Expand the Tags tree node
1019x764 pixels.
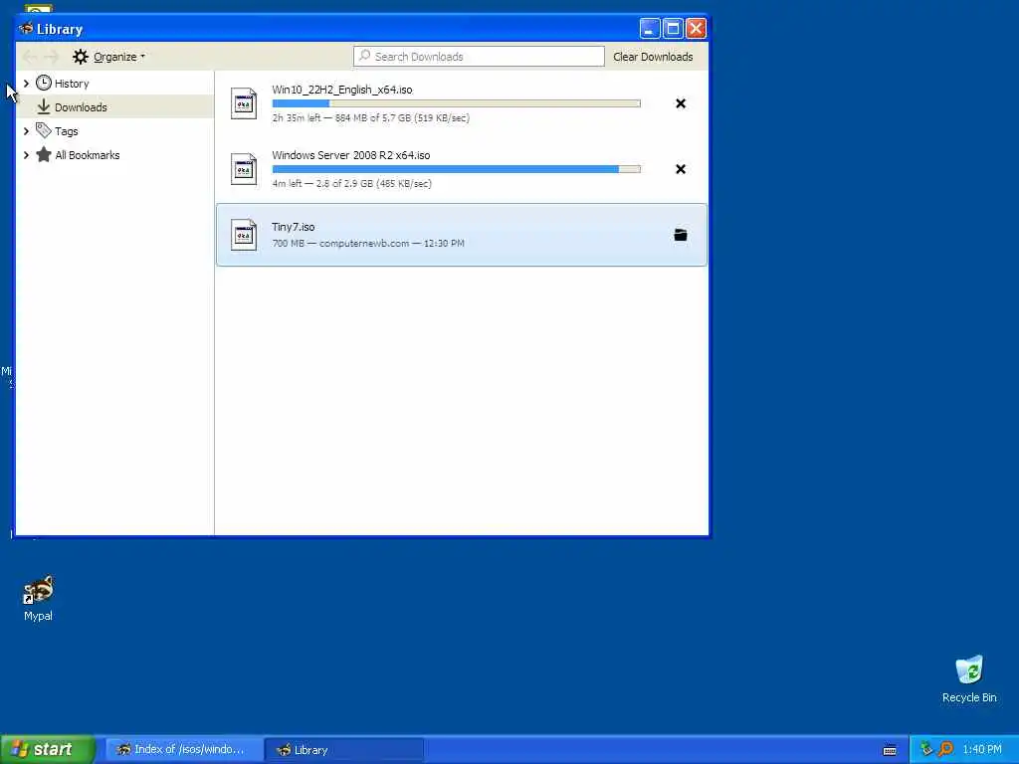click(26, 131)
